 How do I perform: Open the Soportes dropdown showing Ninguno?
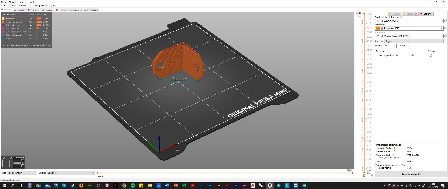coord(414,41)
